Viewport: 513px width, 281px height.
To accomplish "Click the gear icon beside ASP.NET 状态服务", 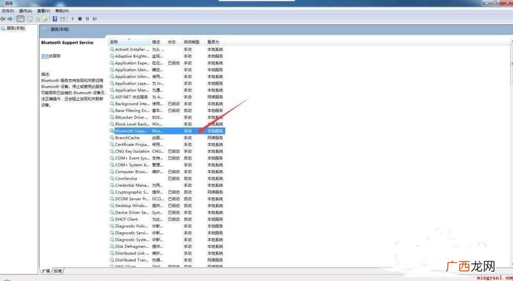I will 112,97.
